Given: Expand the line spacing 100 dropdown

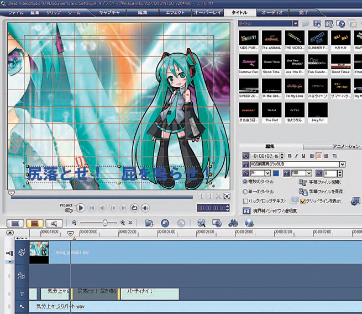Looking at the screenshot, I should pyautogui.click(x=309, y=173).
